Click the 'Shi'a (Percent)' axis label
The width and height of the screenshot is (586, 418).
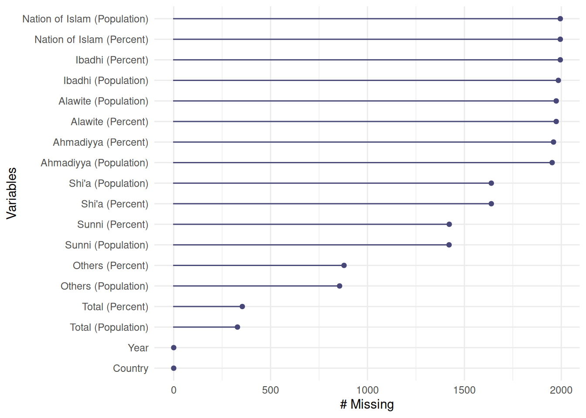[x=115, y=204]
